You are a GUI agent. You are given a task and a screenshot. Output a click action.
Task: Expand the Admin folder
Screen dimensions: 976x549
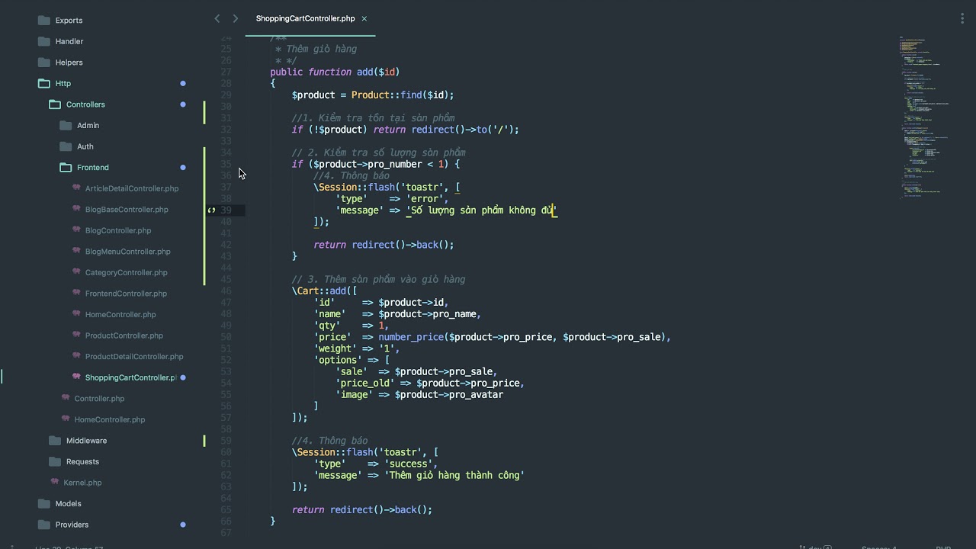65,125
